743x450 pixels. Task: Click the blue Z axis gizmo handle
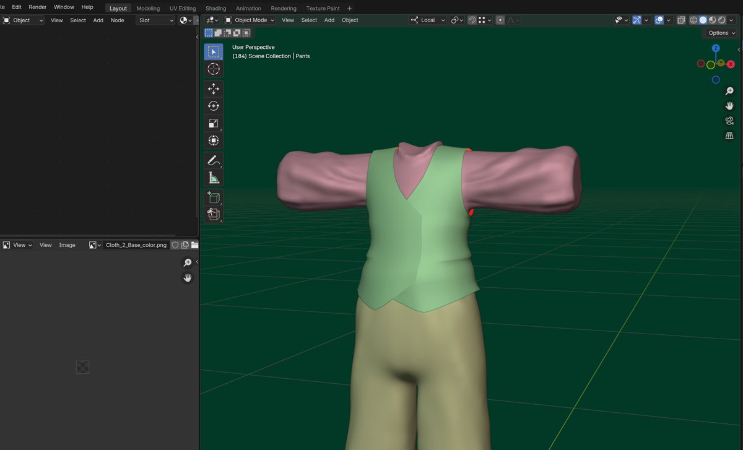716,48
